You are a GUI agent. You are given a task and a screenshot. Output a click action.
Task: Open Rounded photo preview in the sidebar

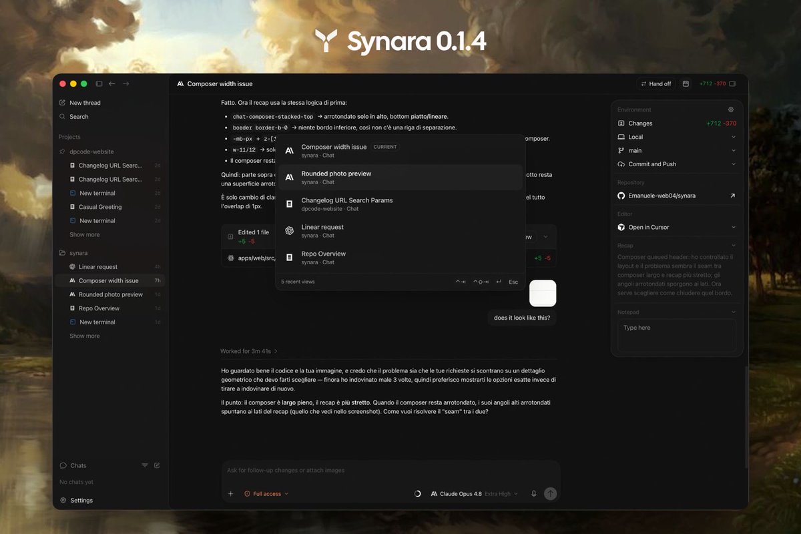coord(110,294)
